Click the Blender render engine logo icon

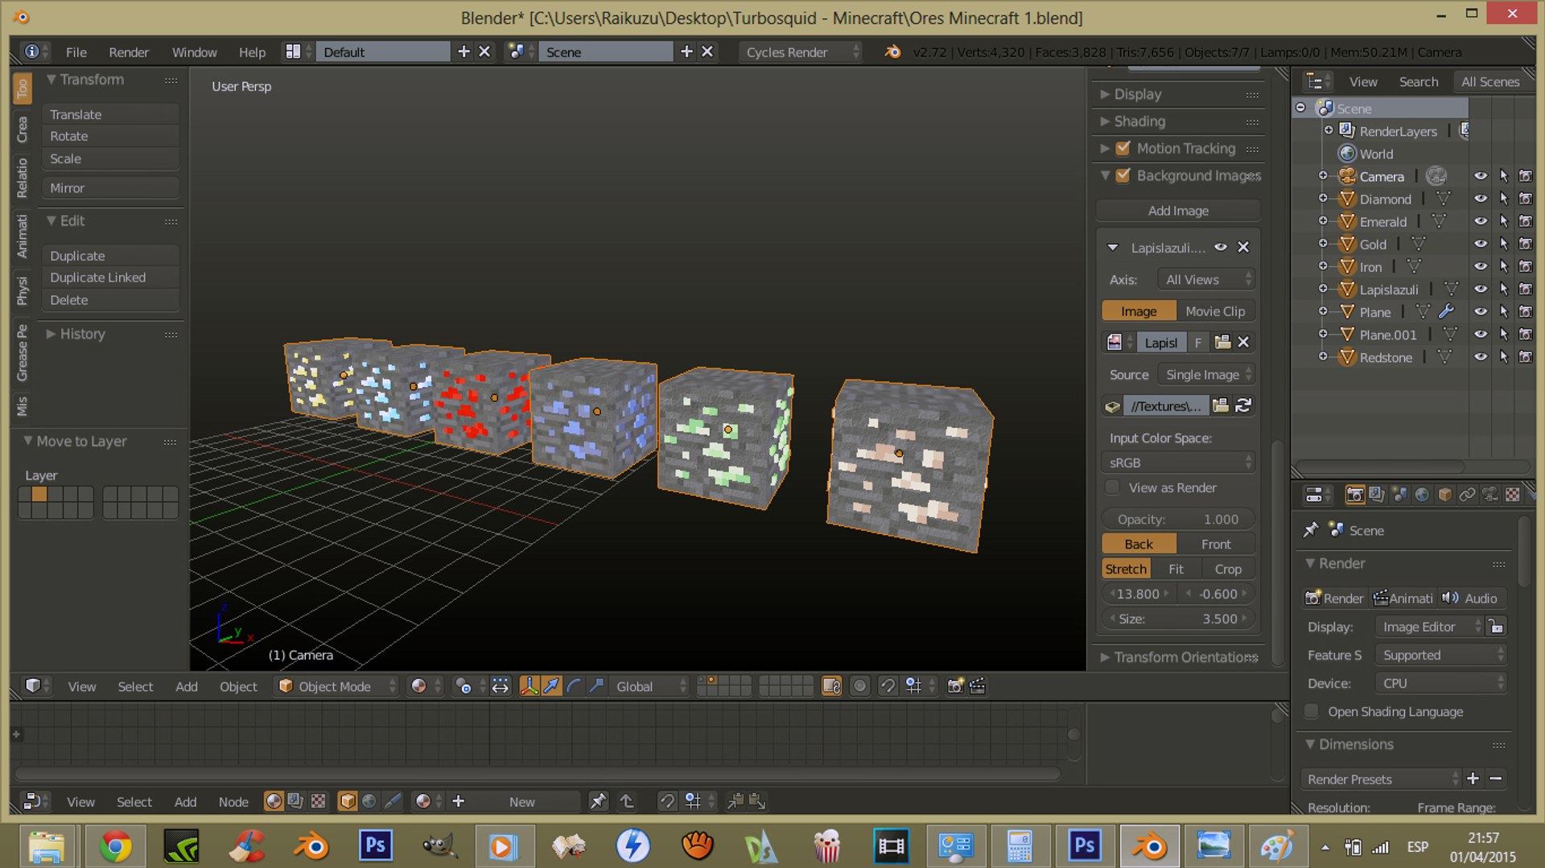point(892,51)
